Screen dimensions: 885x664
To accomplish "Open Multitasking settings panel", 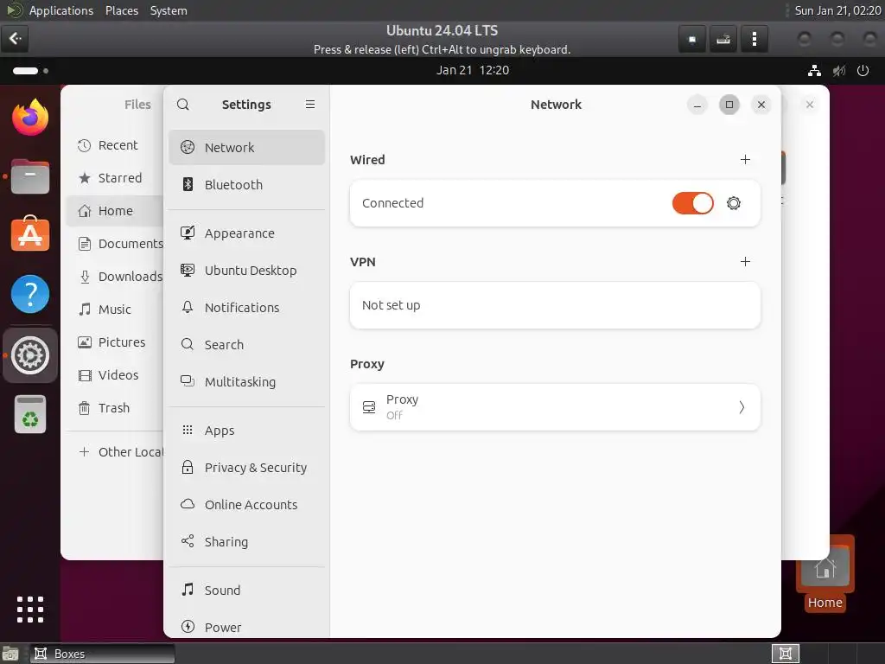I will [x=246, y=382].
